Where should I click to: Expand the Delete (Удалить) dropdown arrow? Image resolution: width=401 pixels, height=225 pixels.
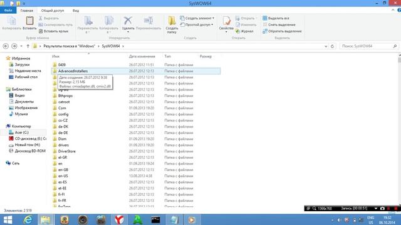pyautogui.click(x=128, y=32)
